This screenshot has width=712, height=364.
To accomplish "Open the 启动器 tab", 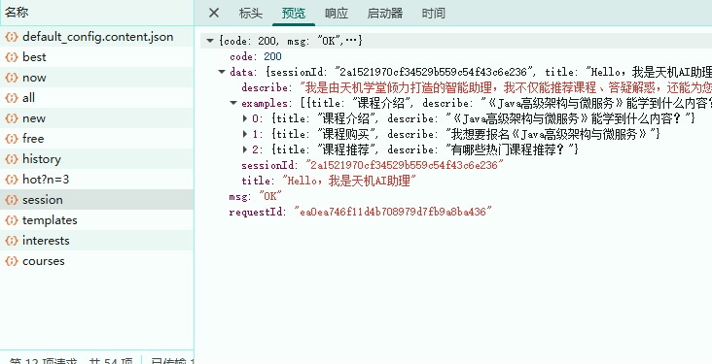I will click(384, 14).
